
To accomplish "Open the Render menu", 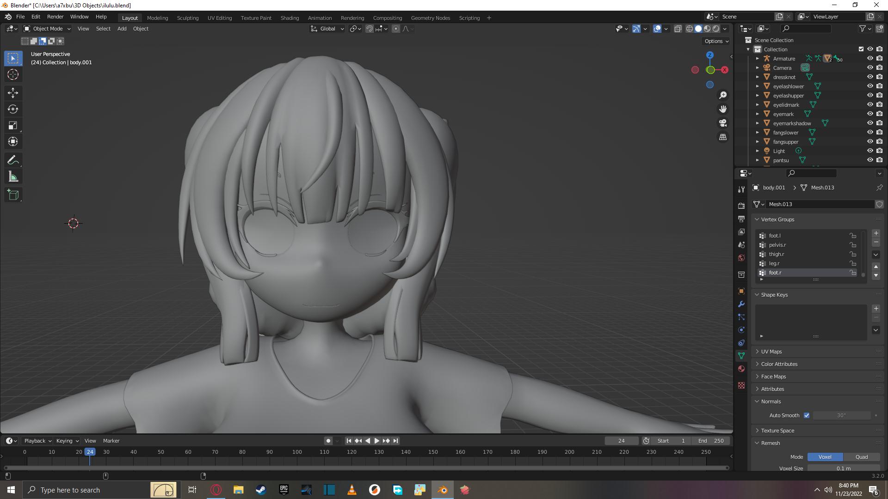I will (x=55, y=17).
